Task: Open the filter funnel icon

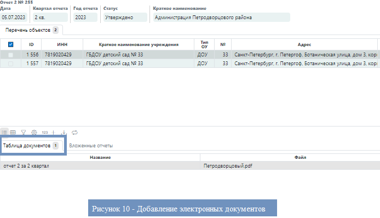Action: tap(24, 133)
